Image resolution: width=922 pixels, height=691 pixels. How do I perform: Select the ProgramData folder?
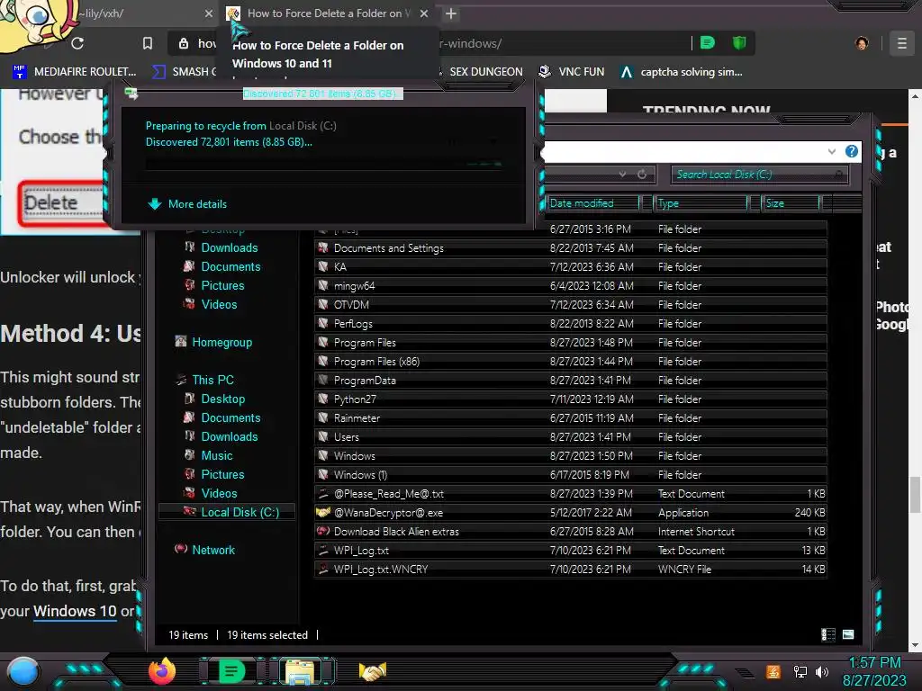click(570, 381)
